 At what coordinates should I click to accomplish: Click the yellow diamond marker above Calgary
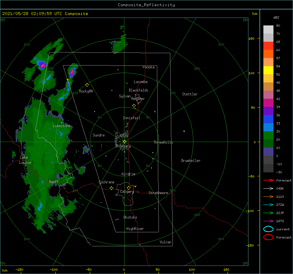click(x=129, y=188)
